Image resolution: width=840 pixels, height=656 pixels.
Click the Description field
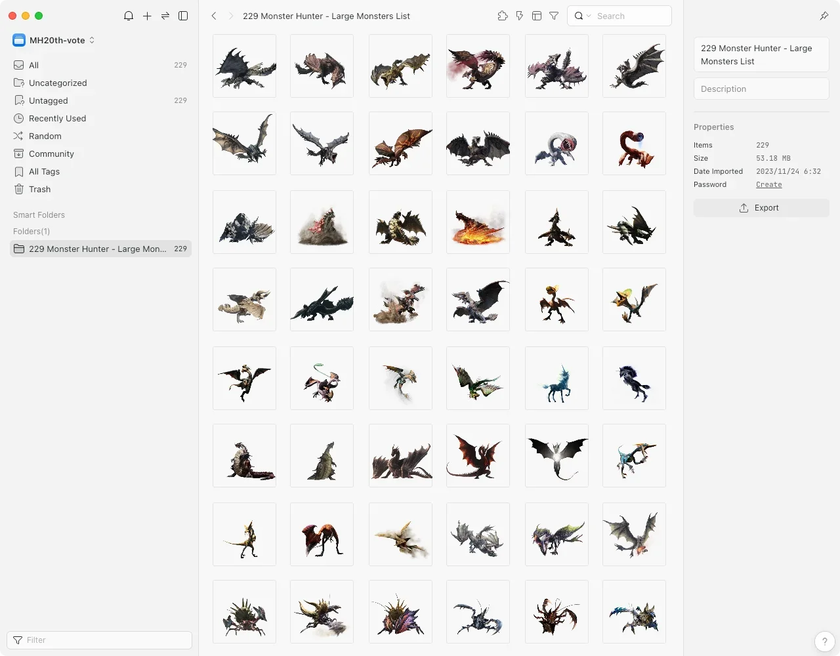(x=761, y=89)
